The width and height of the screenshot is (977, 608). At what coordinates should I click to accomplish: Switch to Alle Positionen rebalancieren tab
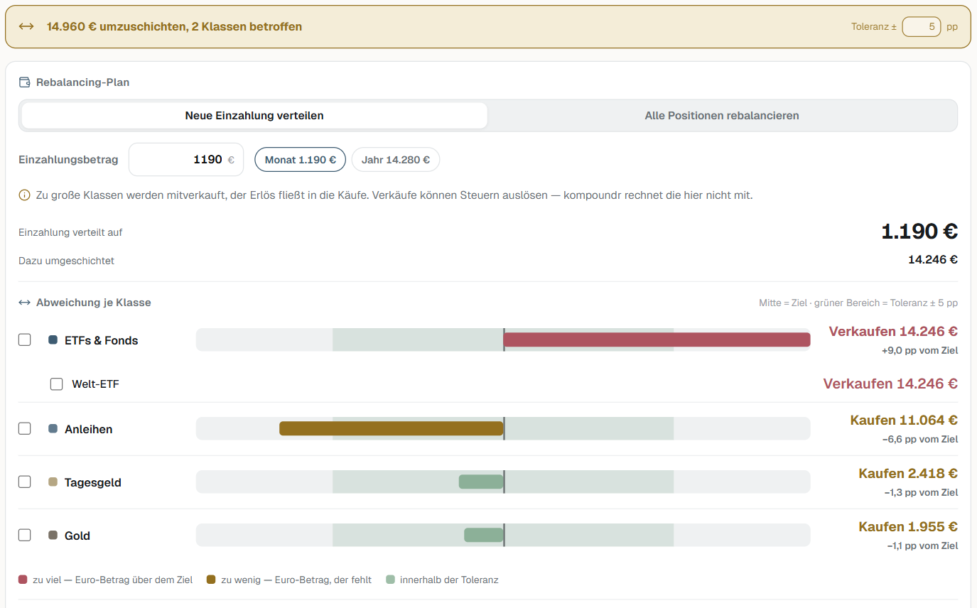[x=722, y=116]
